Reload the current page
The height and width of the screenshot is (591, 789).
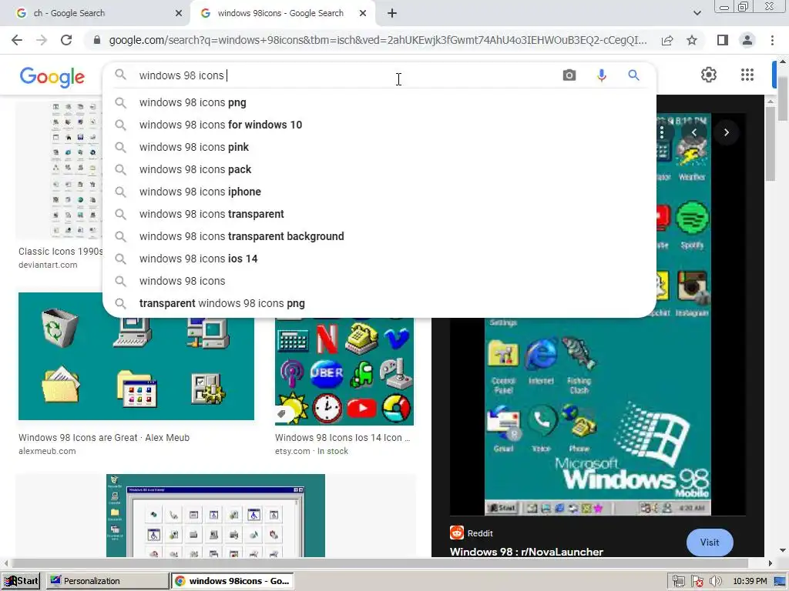point(66,40)
